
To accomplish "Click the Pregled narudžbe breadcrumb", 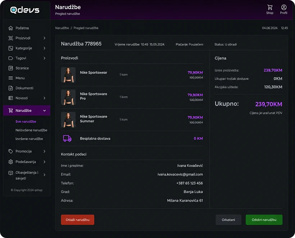I will pos(86,28).
